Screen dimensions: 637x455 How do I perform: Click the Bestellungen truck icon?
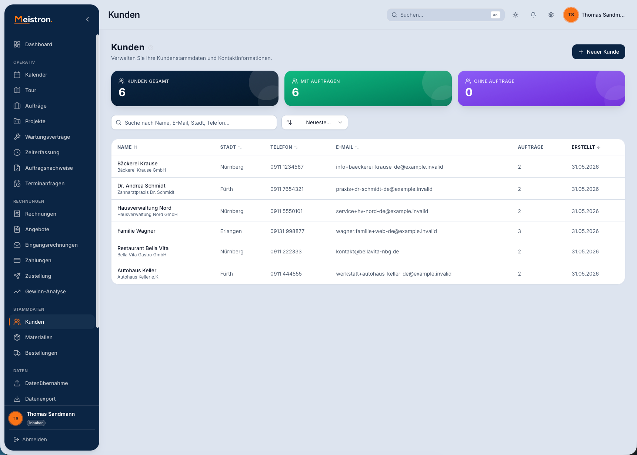pyautogui.click(x=17, y=353)
